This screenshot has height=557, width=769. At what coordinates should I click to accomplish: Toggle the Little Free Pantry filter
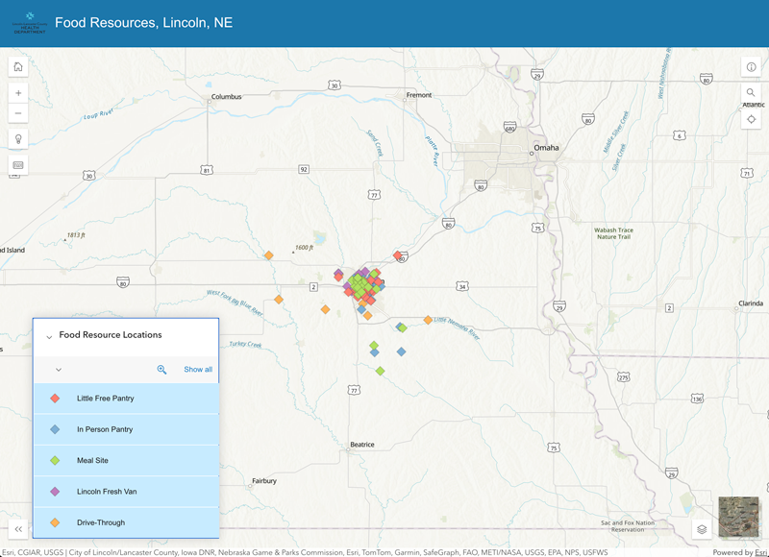[125, 398]
